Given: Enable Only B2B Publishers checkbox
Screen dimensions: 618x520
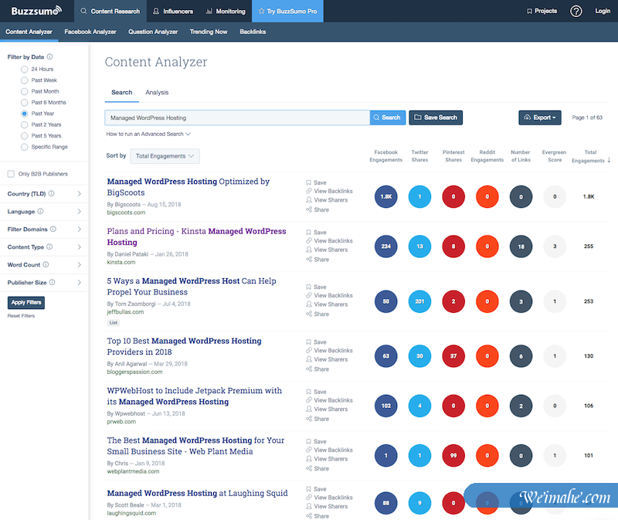Looking at the screenshot, I should [11, 174].
